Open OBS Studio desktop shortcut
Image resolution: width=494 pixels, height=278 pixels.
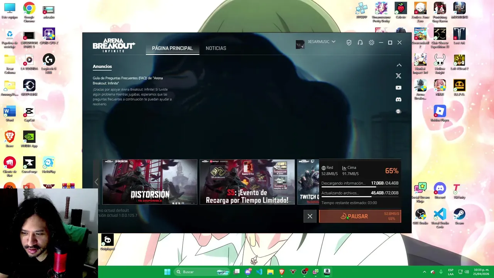(x=420, y=217)
